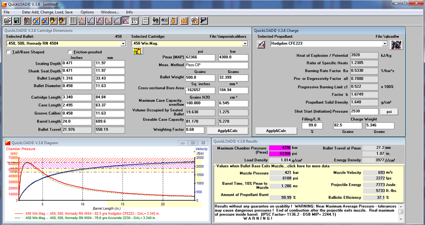
Task: Click the folder-with-bullet toolbar icon
Action: pos(195,21)
